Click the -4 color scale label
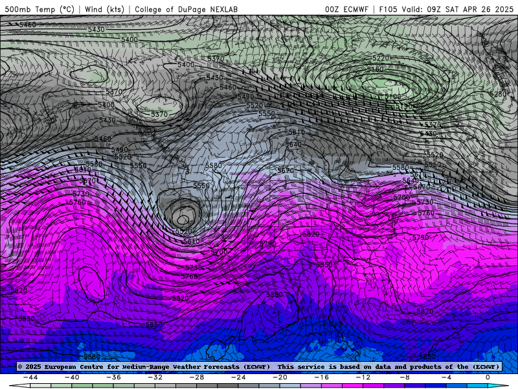 click(x=446, y=377)
